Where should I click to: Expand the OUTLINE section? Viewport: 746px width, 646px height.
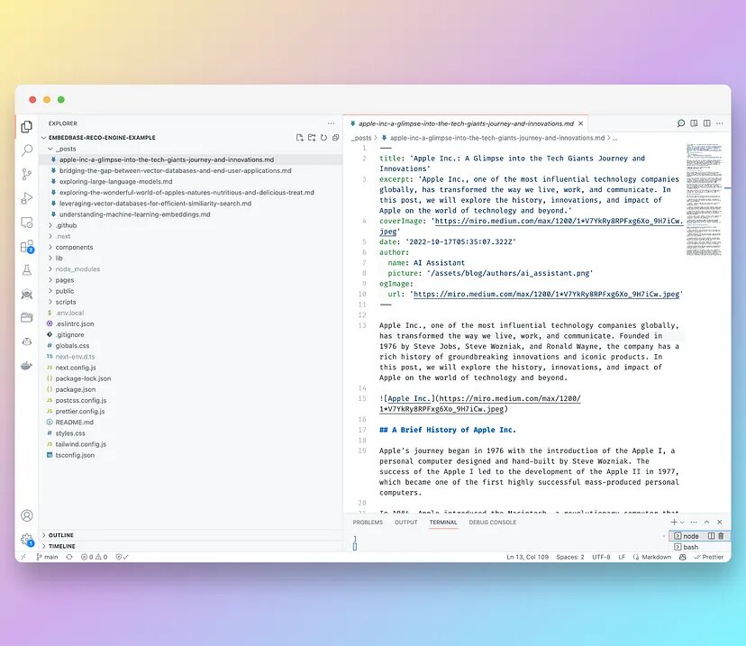(190, 535)
